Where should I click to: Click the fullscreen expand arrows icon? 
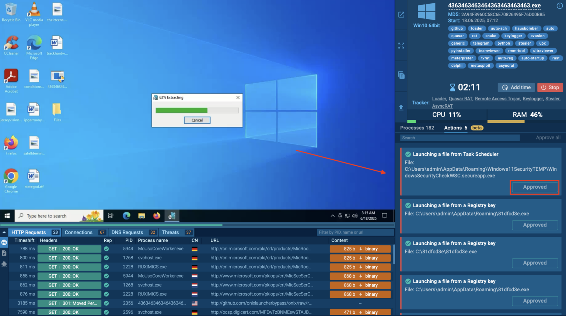coord(401,45)
